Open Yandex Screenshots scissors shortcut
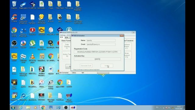The image size is (195, 110). (23, 19)
